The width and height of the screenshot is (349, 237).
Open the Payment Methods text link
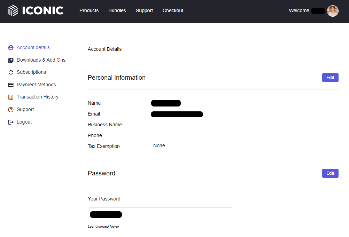coord(36,85)
